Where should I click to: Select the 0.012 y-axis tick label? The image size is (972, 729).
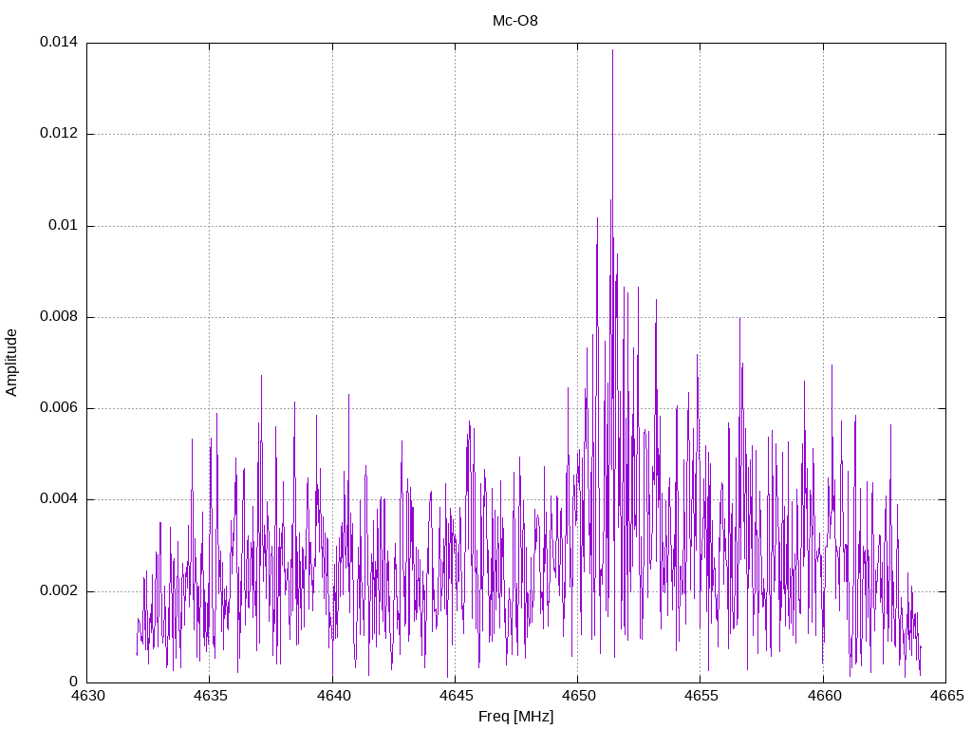click(58, 134)
